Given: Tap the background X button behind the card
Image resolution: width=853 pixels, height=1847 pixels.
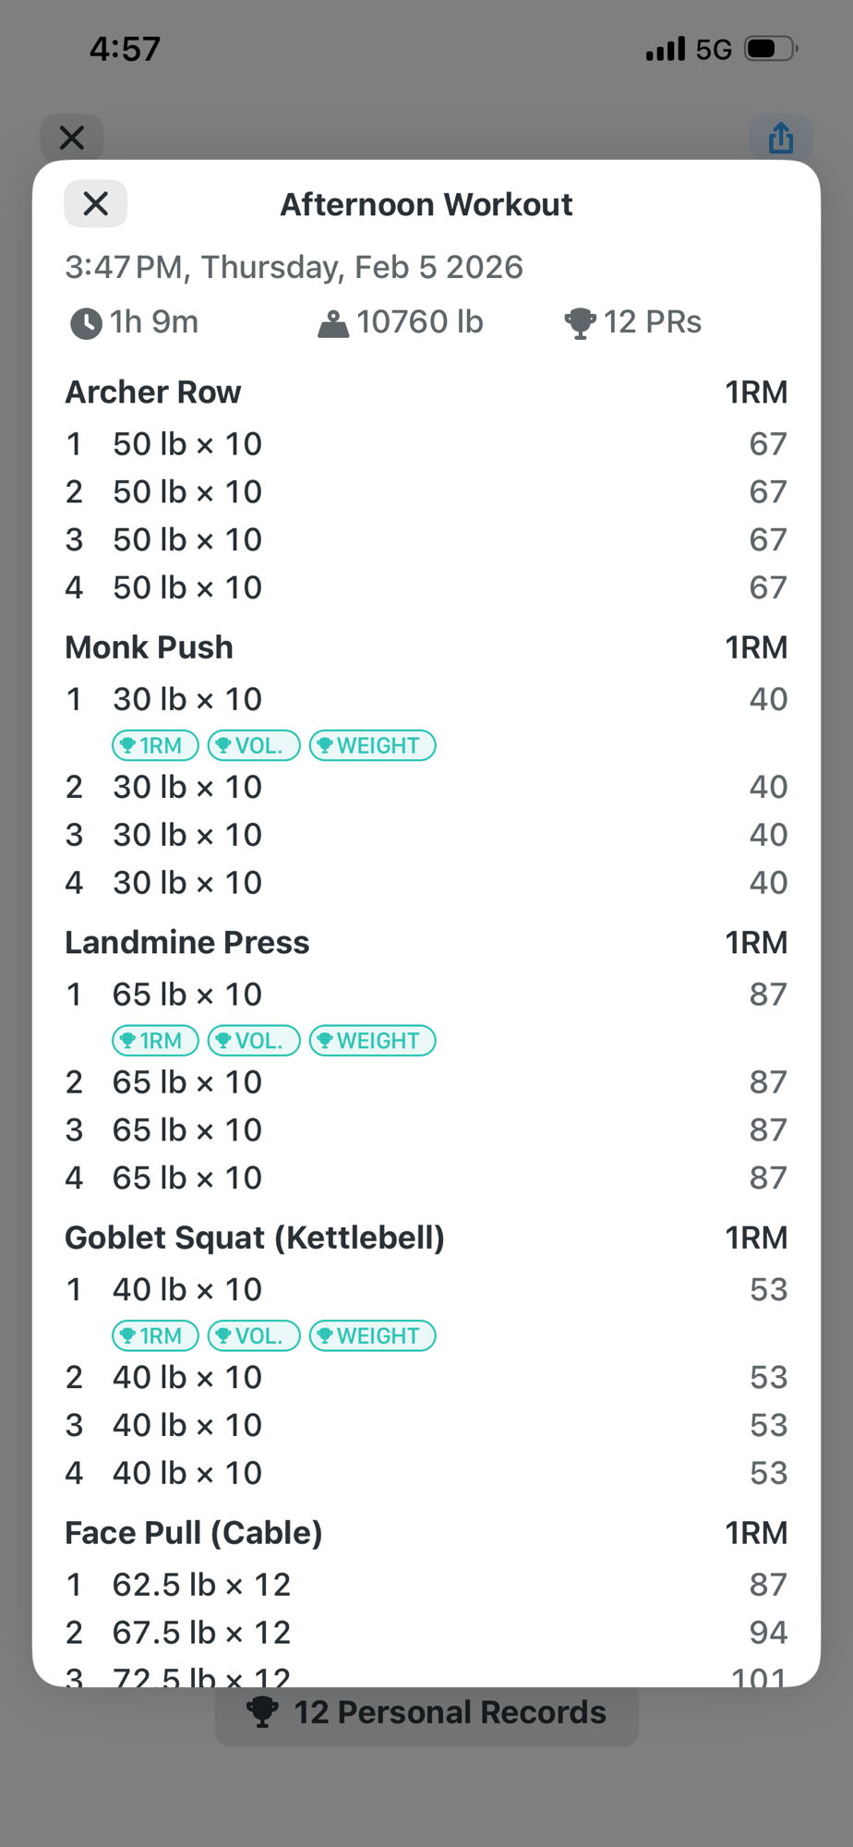Looking at the screenshot, I should click(x=72, y=138).
